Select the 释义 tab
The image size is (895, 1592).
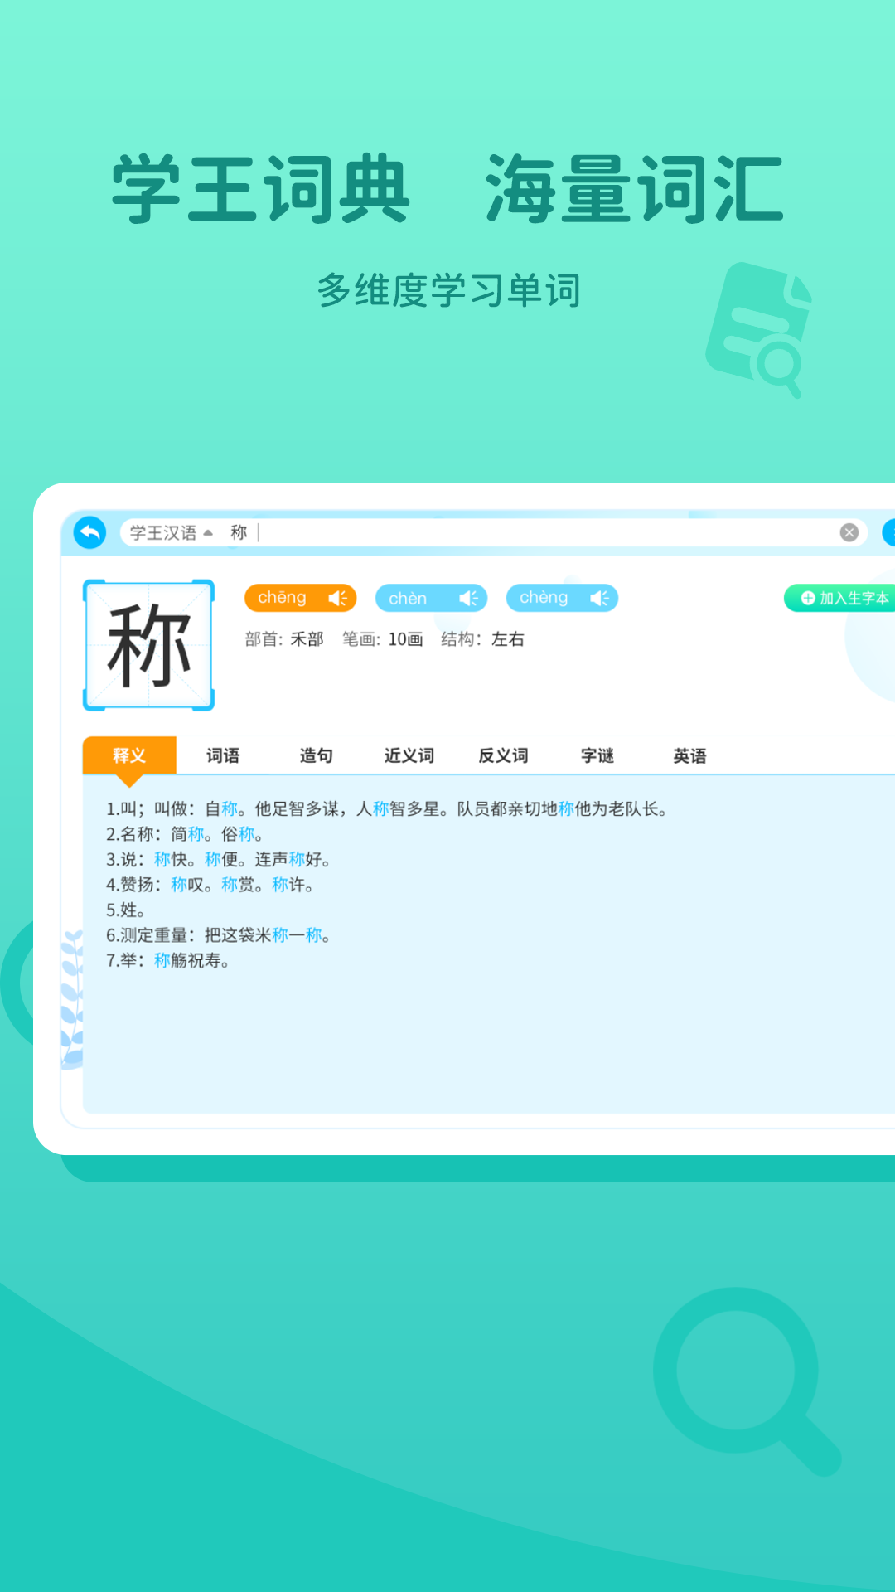click(129, 755)
